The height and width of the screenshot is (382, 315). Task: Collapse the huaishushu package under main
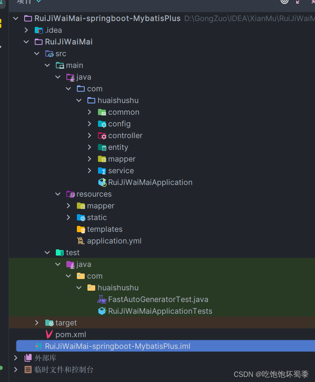click(x=79, y=100)
